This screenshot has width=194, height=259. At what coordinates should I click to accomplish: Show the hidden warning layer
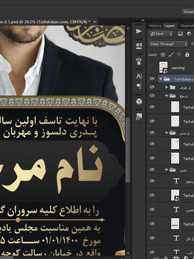click(152, 67)
